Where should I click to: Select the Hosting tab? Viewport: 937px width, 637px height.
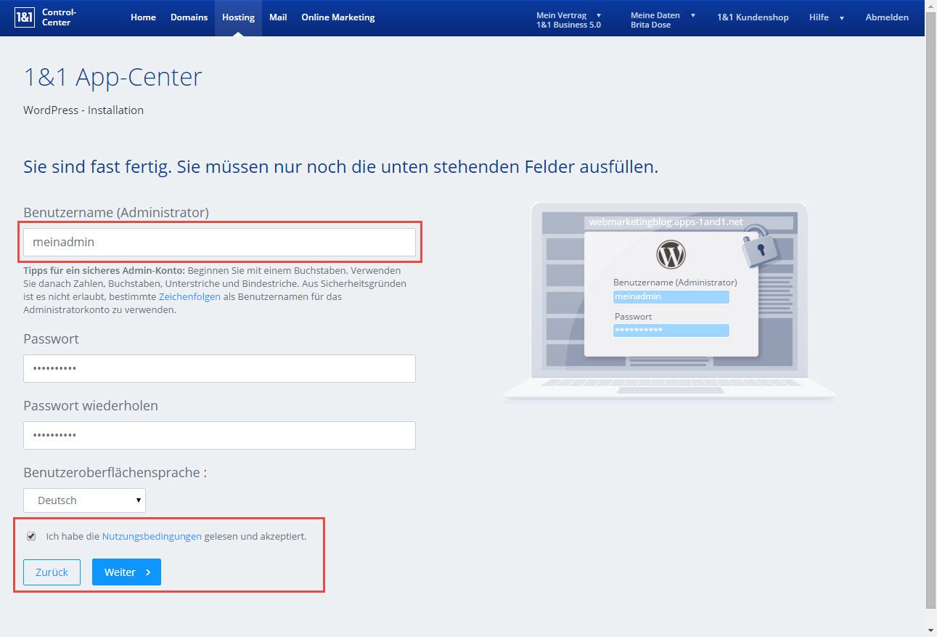(x=238, y=17)
